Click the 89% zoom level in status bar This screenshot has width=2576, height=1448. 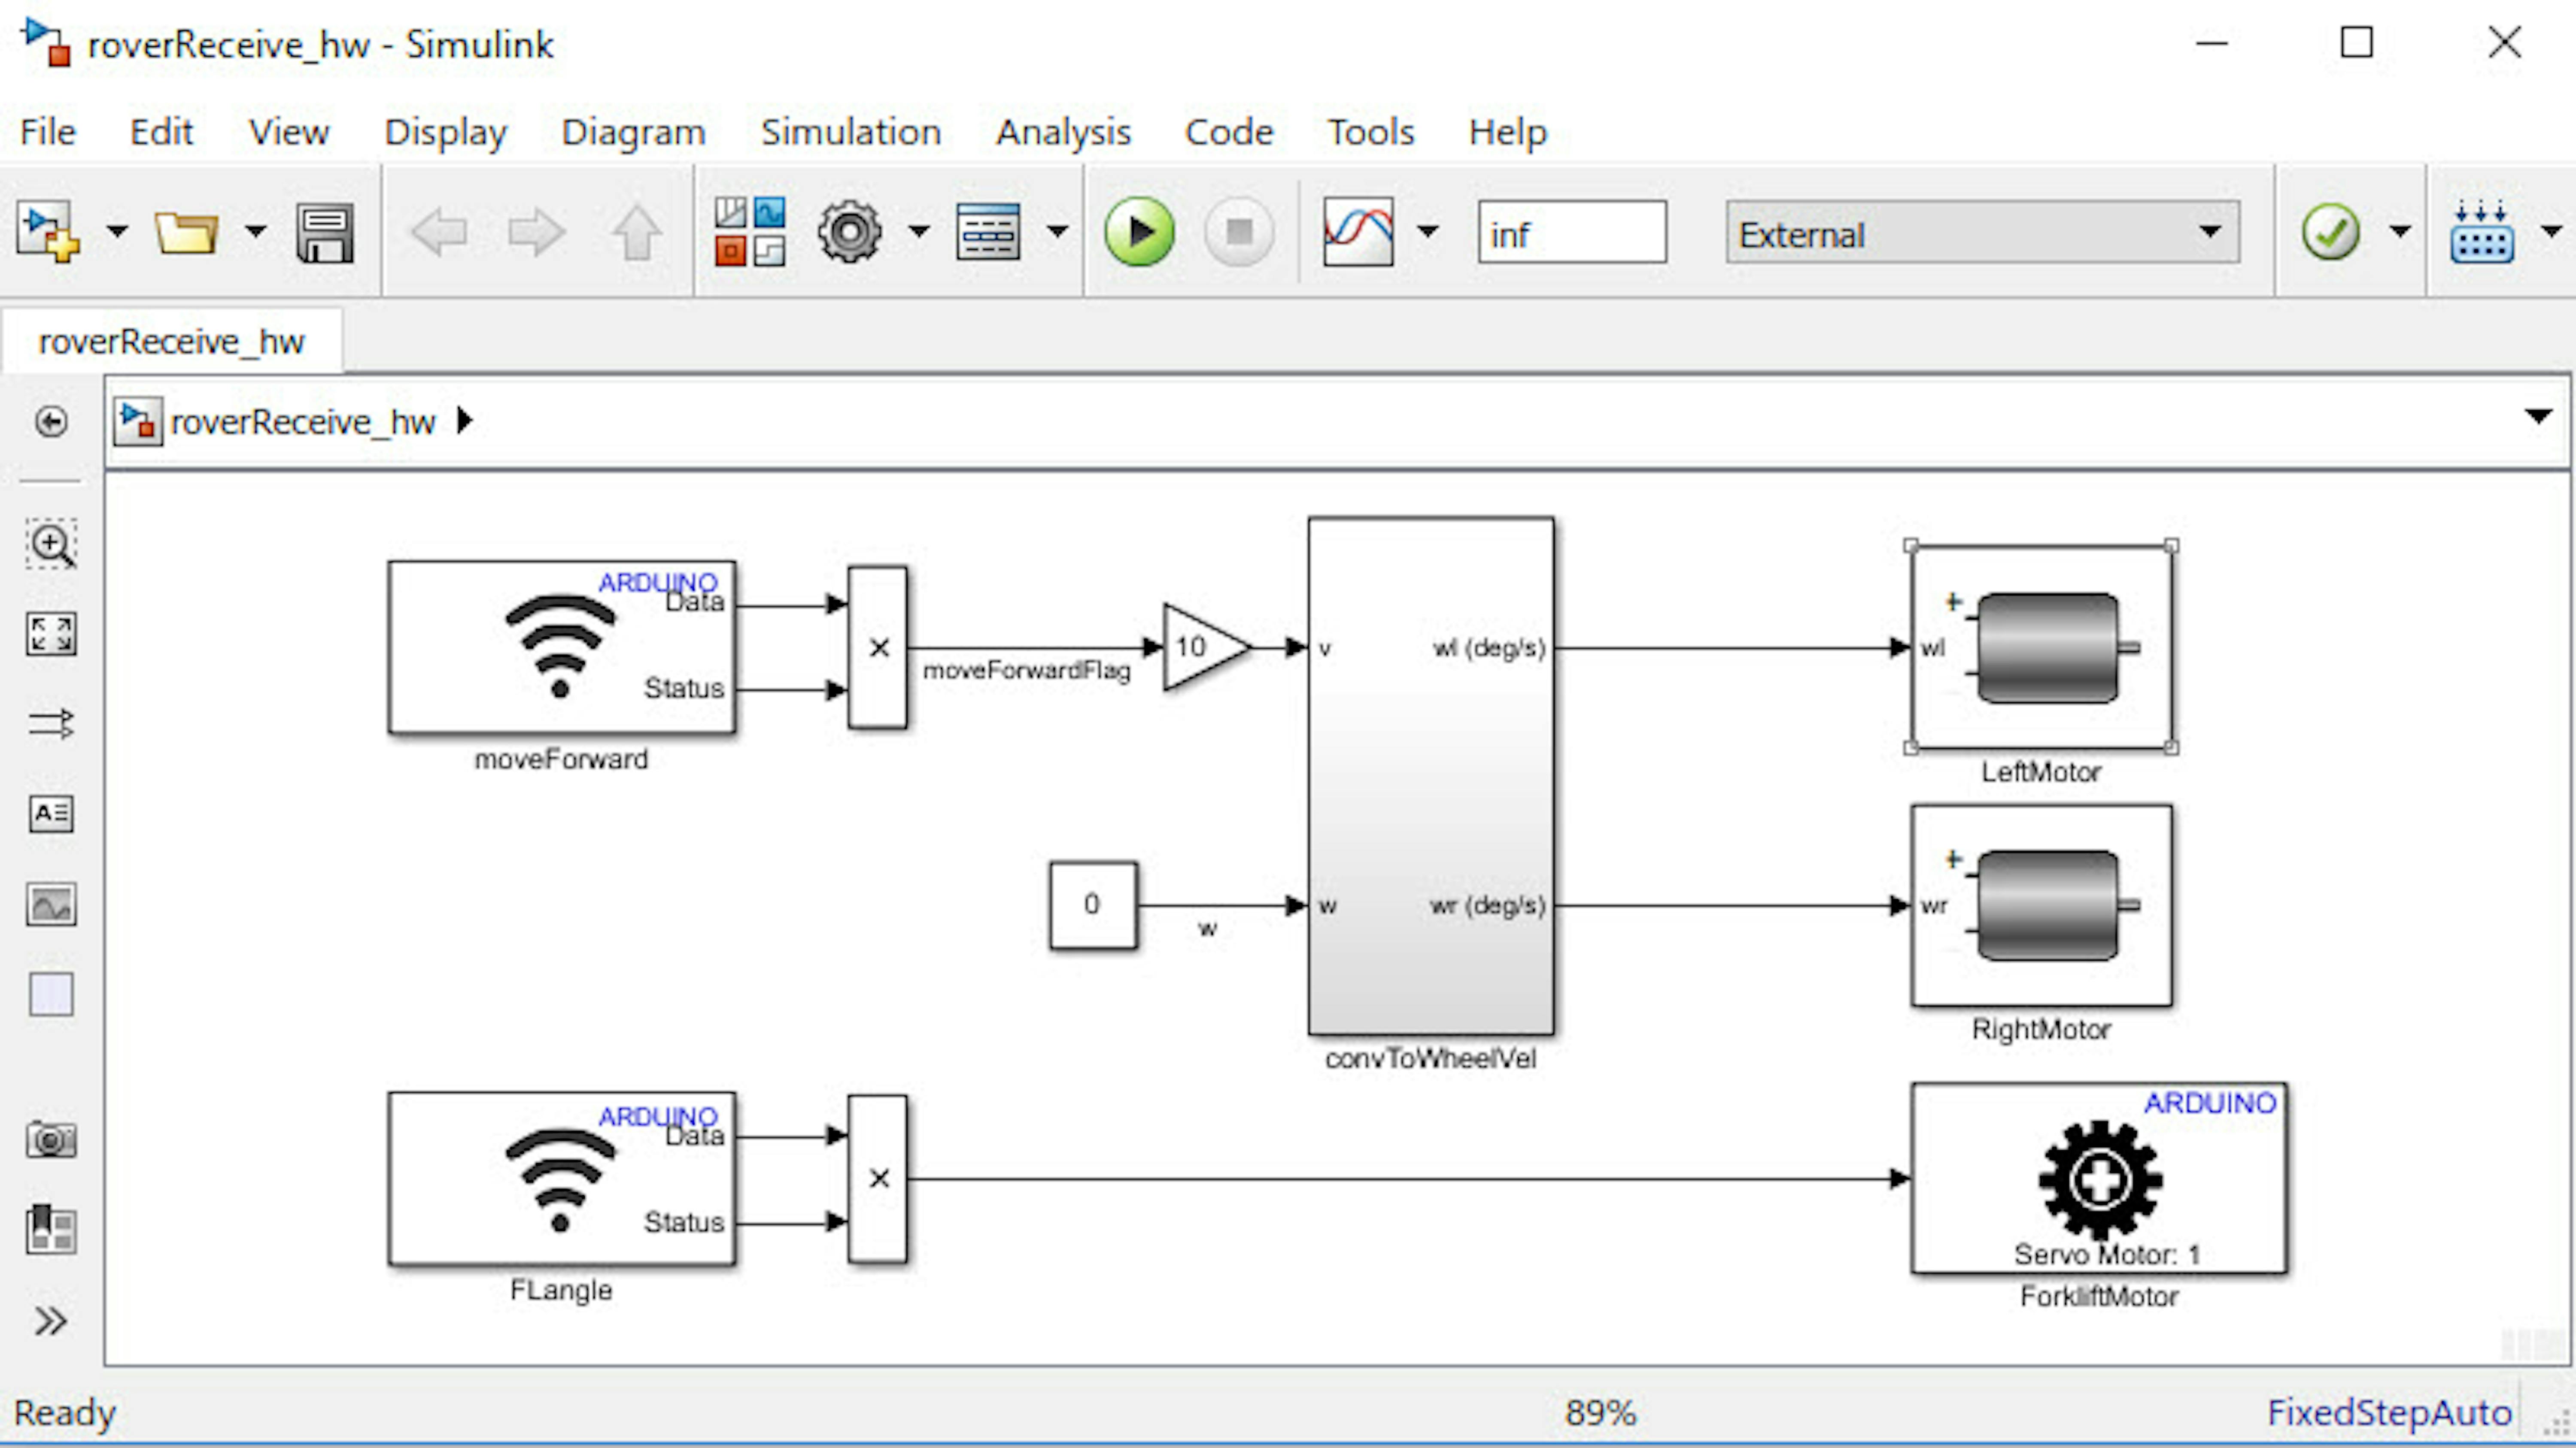click(1600, 1412)
